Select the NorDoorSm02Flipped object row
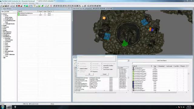 point(160,90)
